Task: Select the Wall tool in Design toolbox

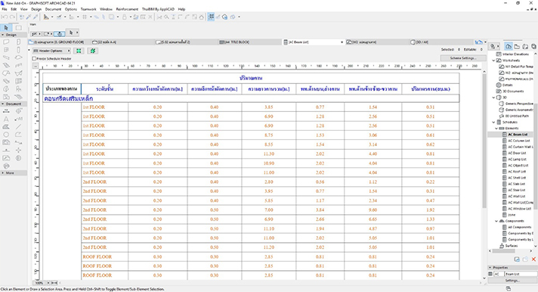Action: (6, 42)
